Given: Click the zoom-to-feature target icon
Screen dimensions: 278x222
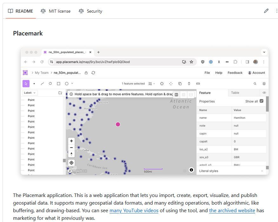Looking at the screenshot, I should 162,84.
